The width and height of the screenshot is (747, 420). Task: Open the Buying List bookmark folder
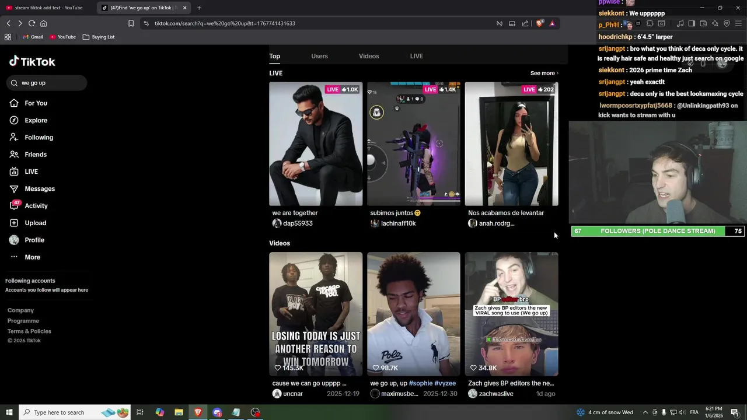click(x=99, y=37)
